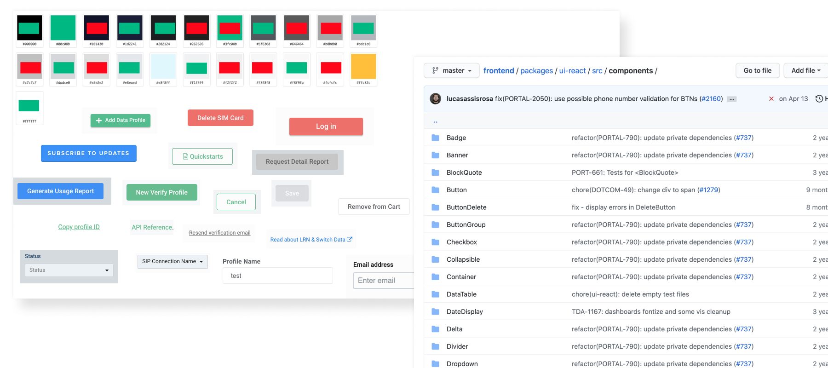Select the #00c08b green swatch

click(63, 31)
